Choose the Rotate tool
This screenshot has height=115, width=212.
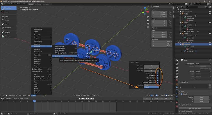pos(7,20)
